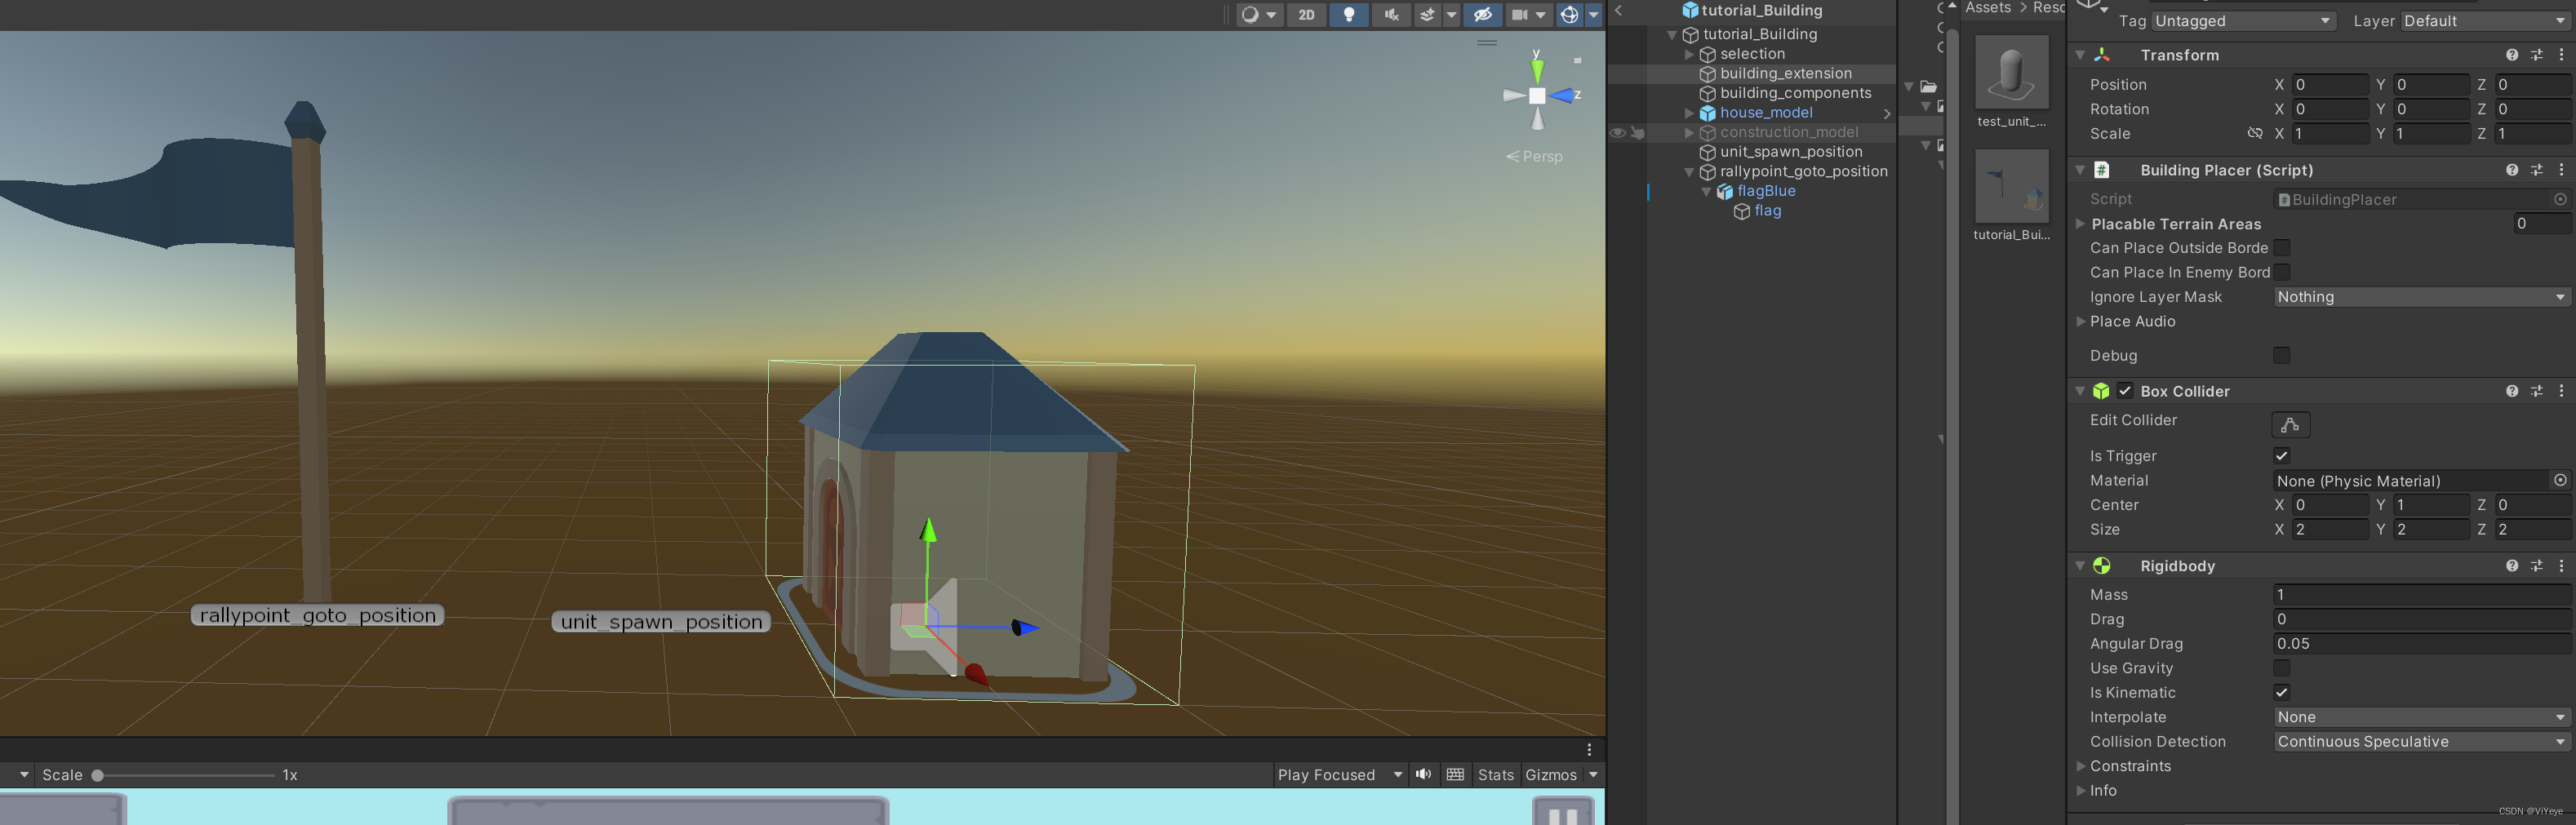Change Collision Detection from Continuous Speculative
2576x825 pixels.
click(x=2419, y=741)
